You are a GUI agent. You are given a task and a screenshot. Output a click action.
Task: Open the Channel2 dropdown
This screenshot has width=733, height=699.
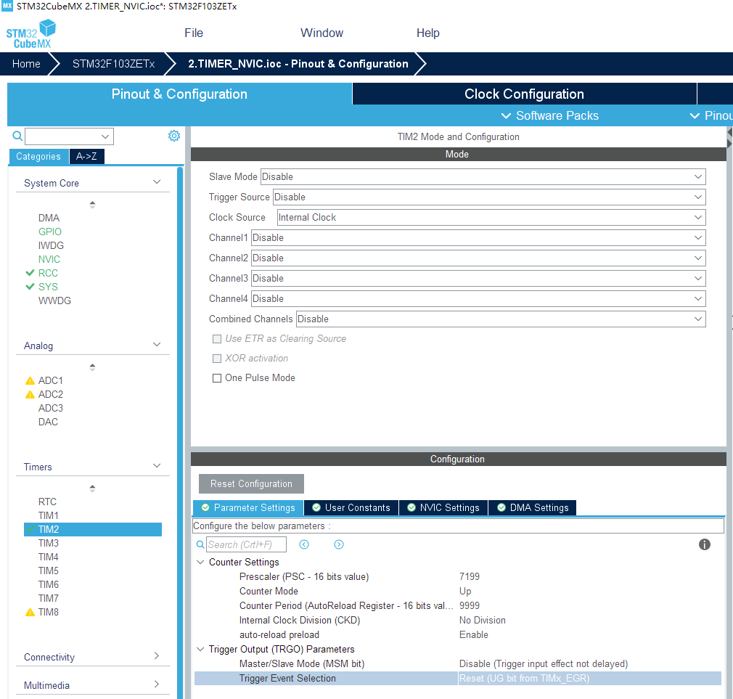point(478,258)
